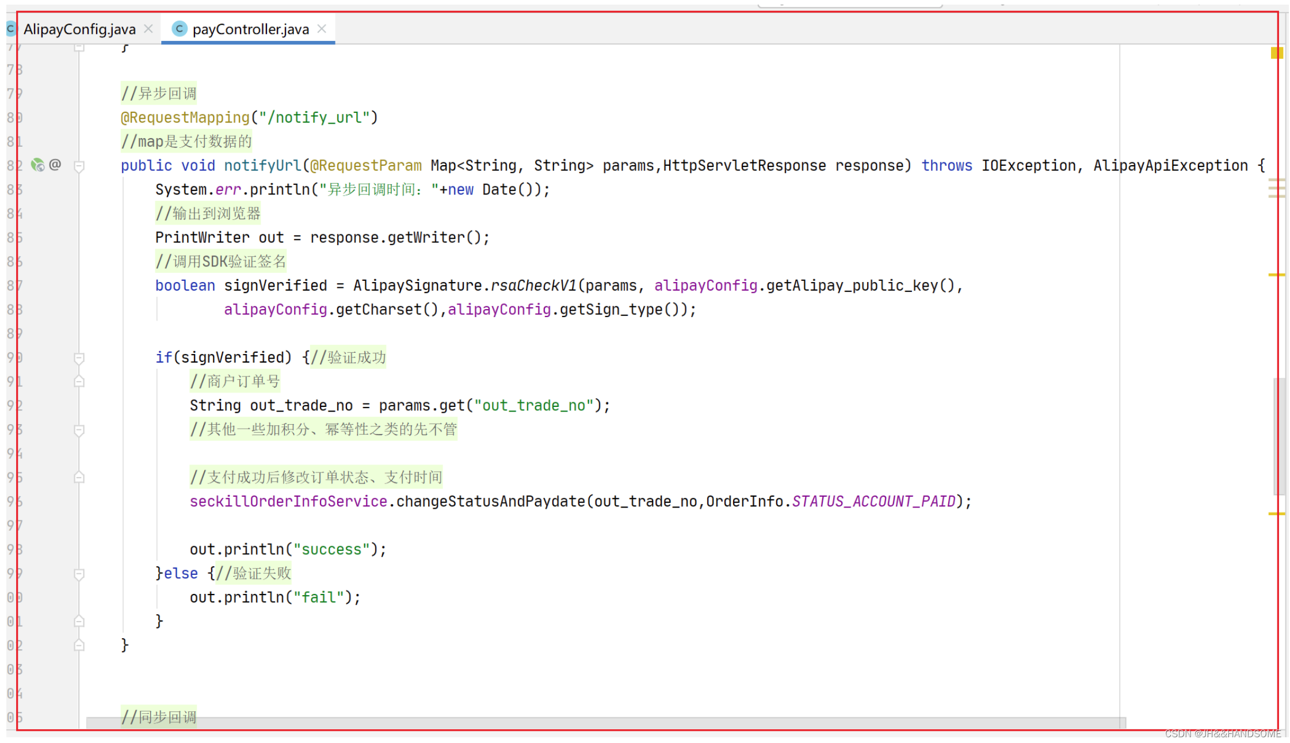Click the @ annotation gutter icon on line 82
The height and width of the screenshot is (743, 1290).
pos(55,165)
